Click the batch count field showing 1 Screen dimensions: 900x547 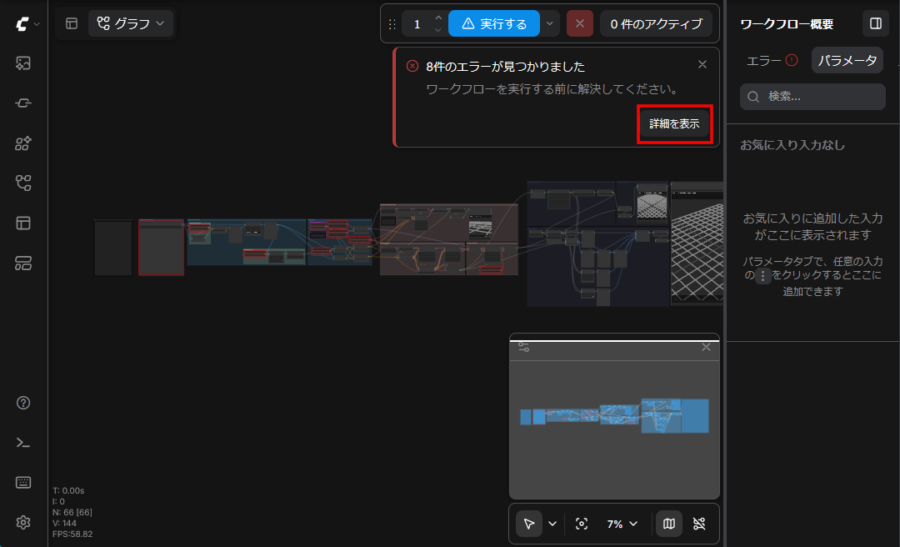pyautogui.click(x=417, y=24)
